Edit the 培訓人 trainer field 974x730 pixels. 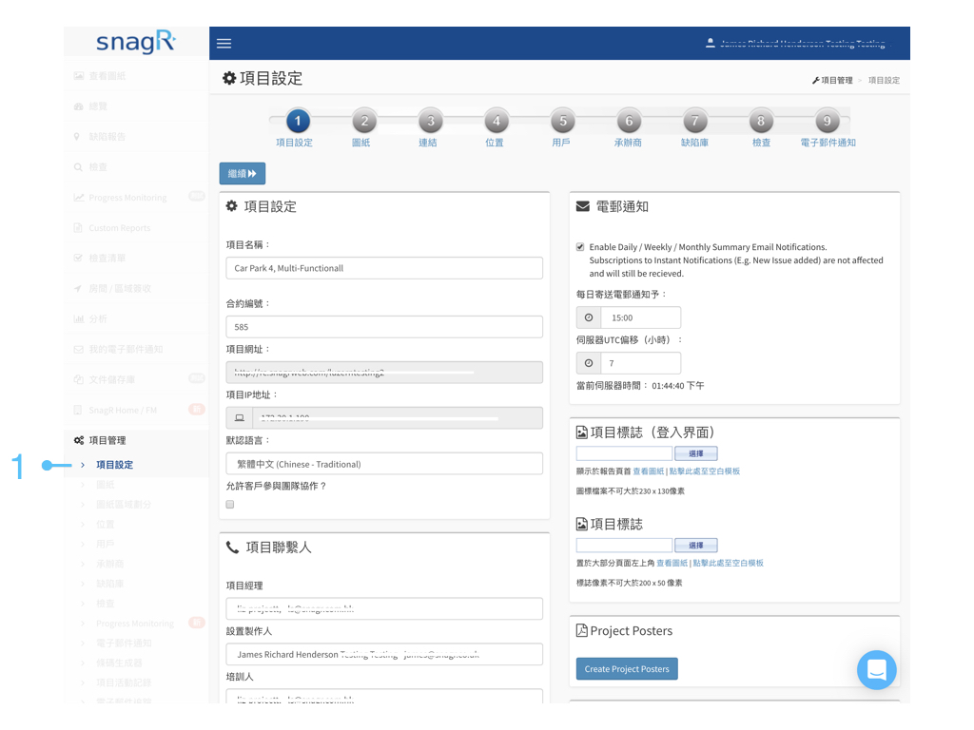click(x=384, y=697)
